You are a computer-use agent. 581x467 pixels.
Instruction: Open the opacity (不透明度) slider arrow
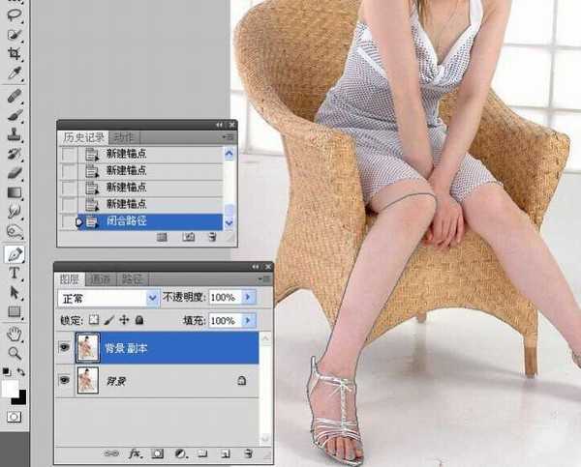(249, 297)
